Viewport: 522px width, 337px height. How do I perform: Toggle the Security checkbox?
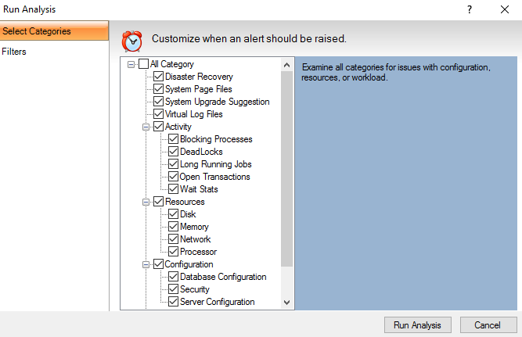174,289
